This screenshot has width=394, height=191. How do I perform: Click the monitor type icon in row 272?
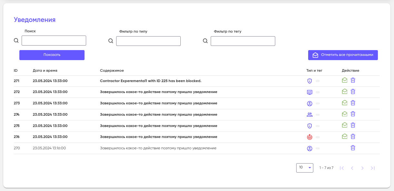coord(309,92)
